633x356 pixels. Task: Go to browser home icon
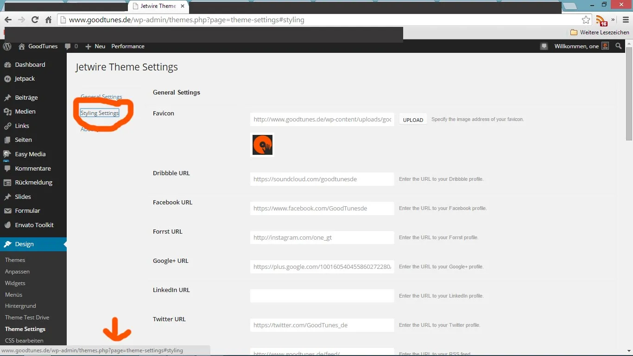[x=48, y=19]
